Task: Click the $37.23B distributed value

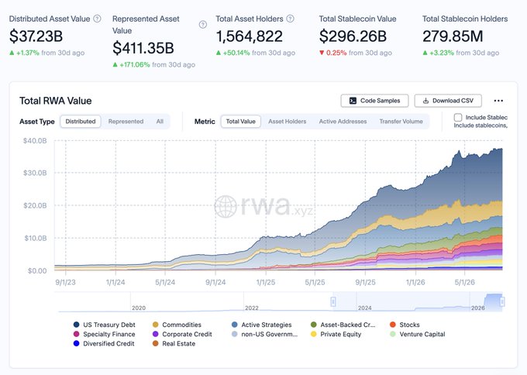Action: point(36,36)
